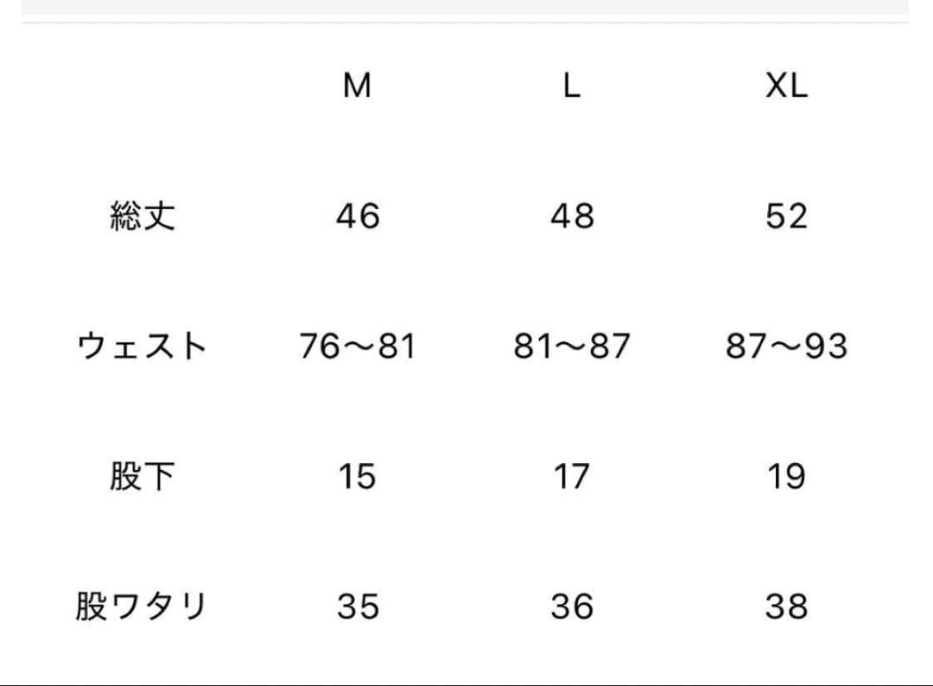The height and width of the screenshot is (686, 933).
Task: Select the 股ワタリ value 38
Action: 786,607
